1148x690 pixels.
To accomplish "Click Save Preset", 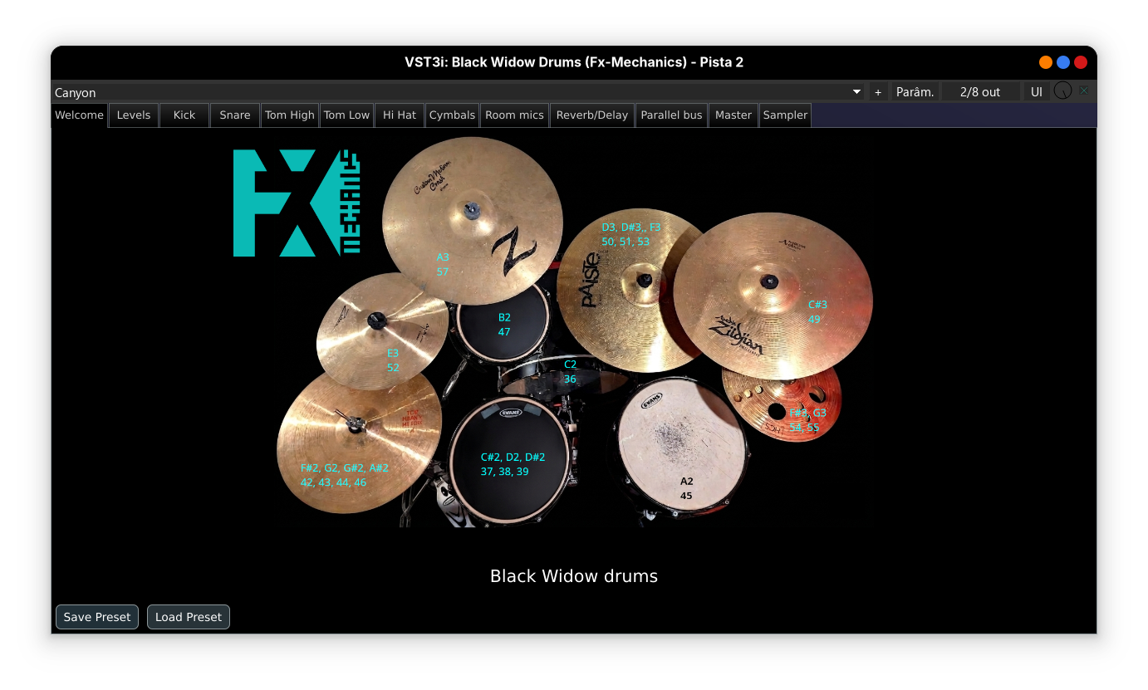I will (x=96, y=617).
